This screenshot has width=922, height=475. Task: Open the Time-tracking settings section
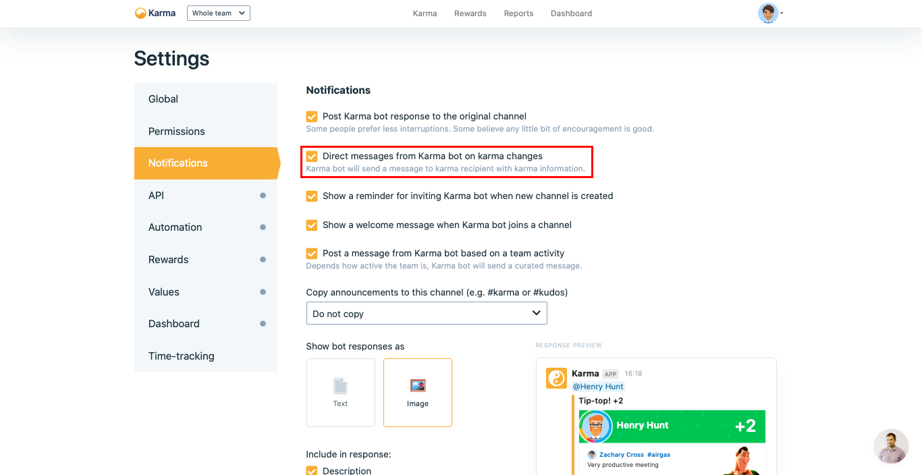(x=206, y=356)
